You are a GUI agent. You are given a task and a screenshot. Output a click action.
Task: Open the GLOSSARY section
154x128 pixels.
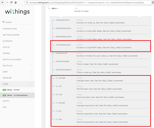[x=8, y=41]
